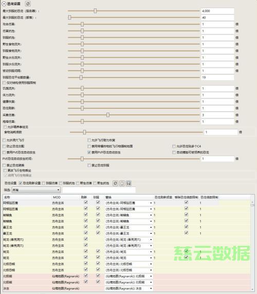Click the 食物消耗倍数 slider handle

click(x=84, y=132)
